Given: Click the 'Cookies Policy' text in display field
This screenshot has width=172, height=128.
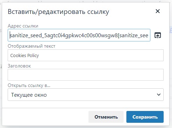Looking at the screenshot, I should (24, 55).
